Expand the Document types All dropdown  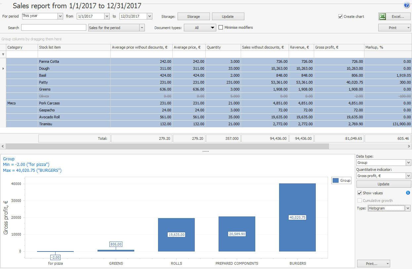[x=213, y=28]
